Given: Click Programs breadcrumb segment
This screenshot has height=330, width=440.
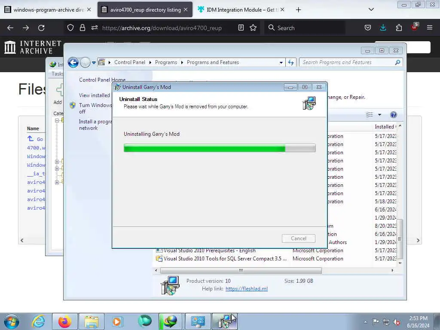Looking at the screenshot, I should (166, 62).
